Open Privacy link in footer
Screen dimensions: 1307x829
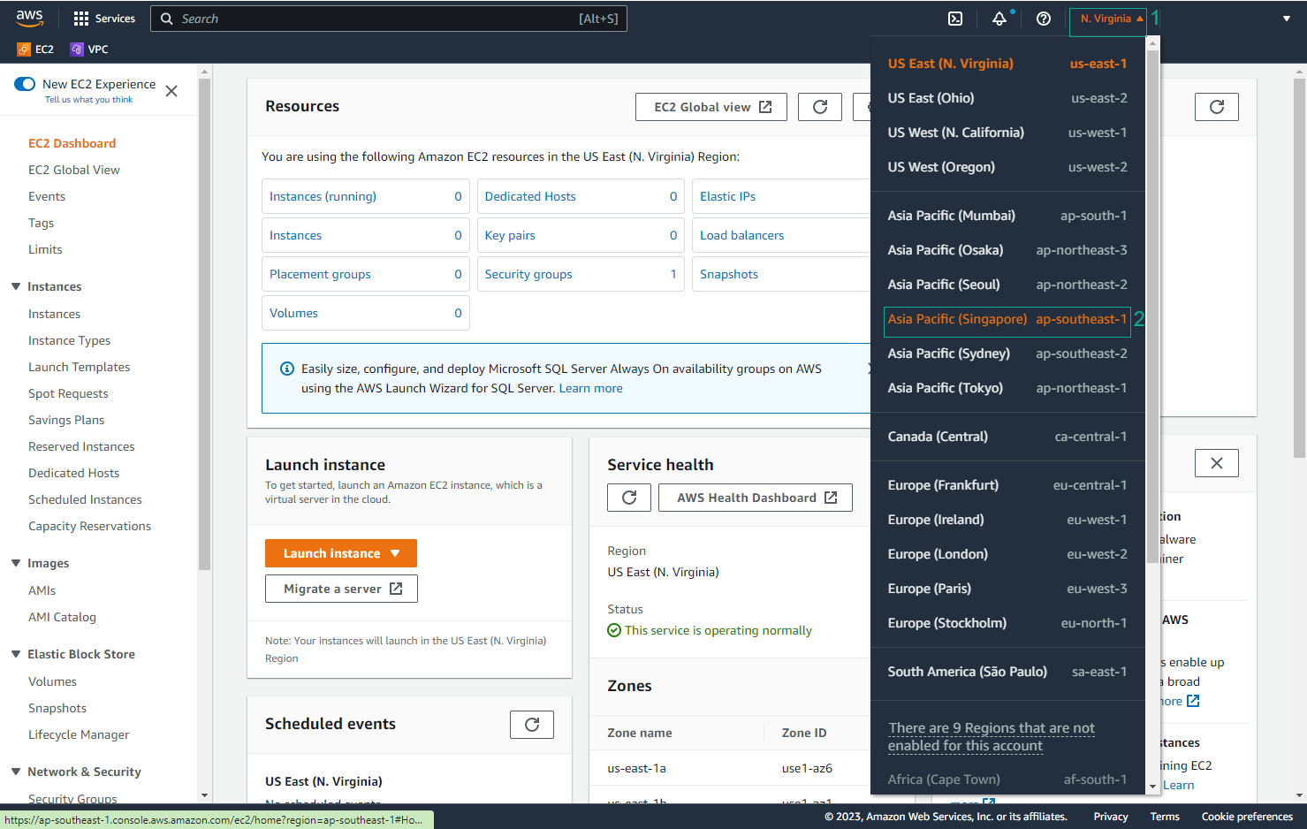point(1111,817)
